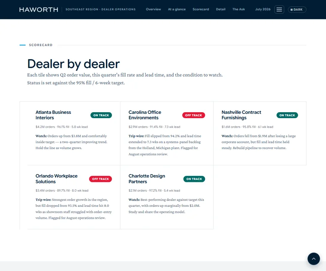
Task: Select Nashville Contract Furnishings tile title
Action: (241, 115)
